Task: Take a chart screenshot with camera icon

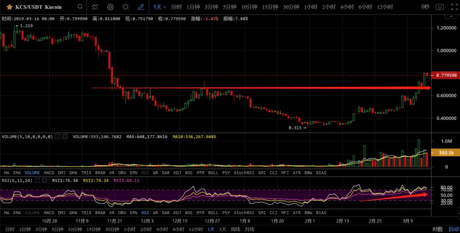Action: (x=440, y=7)
